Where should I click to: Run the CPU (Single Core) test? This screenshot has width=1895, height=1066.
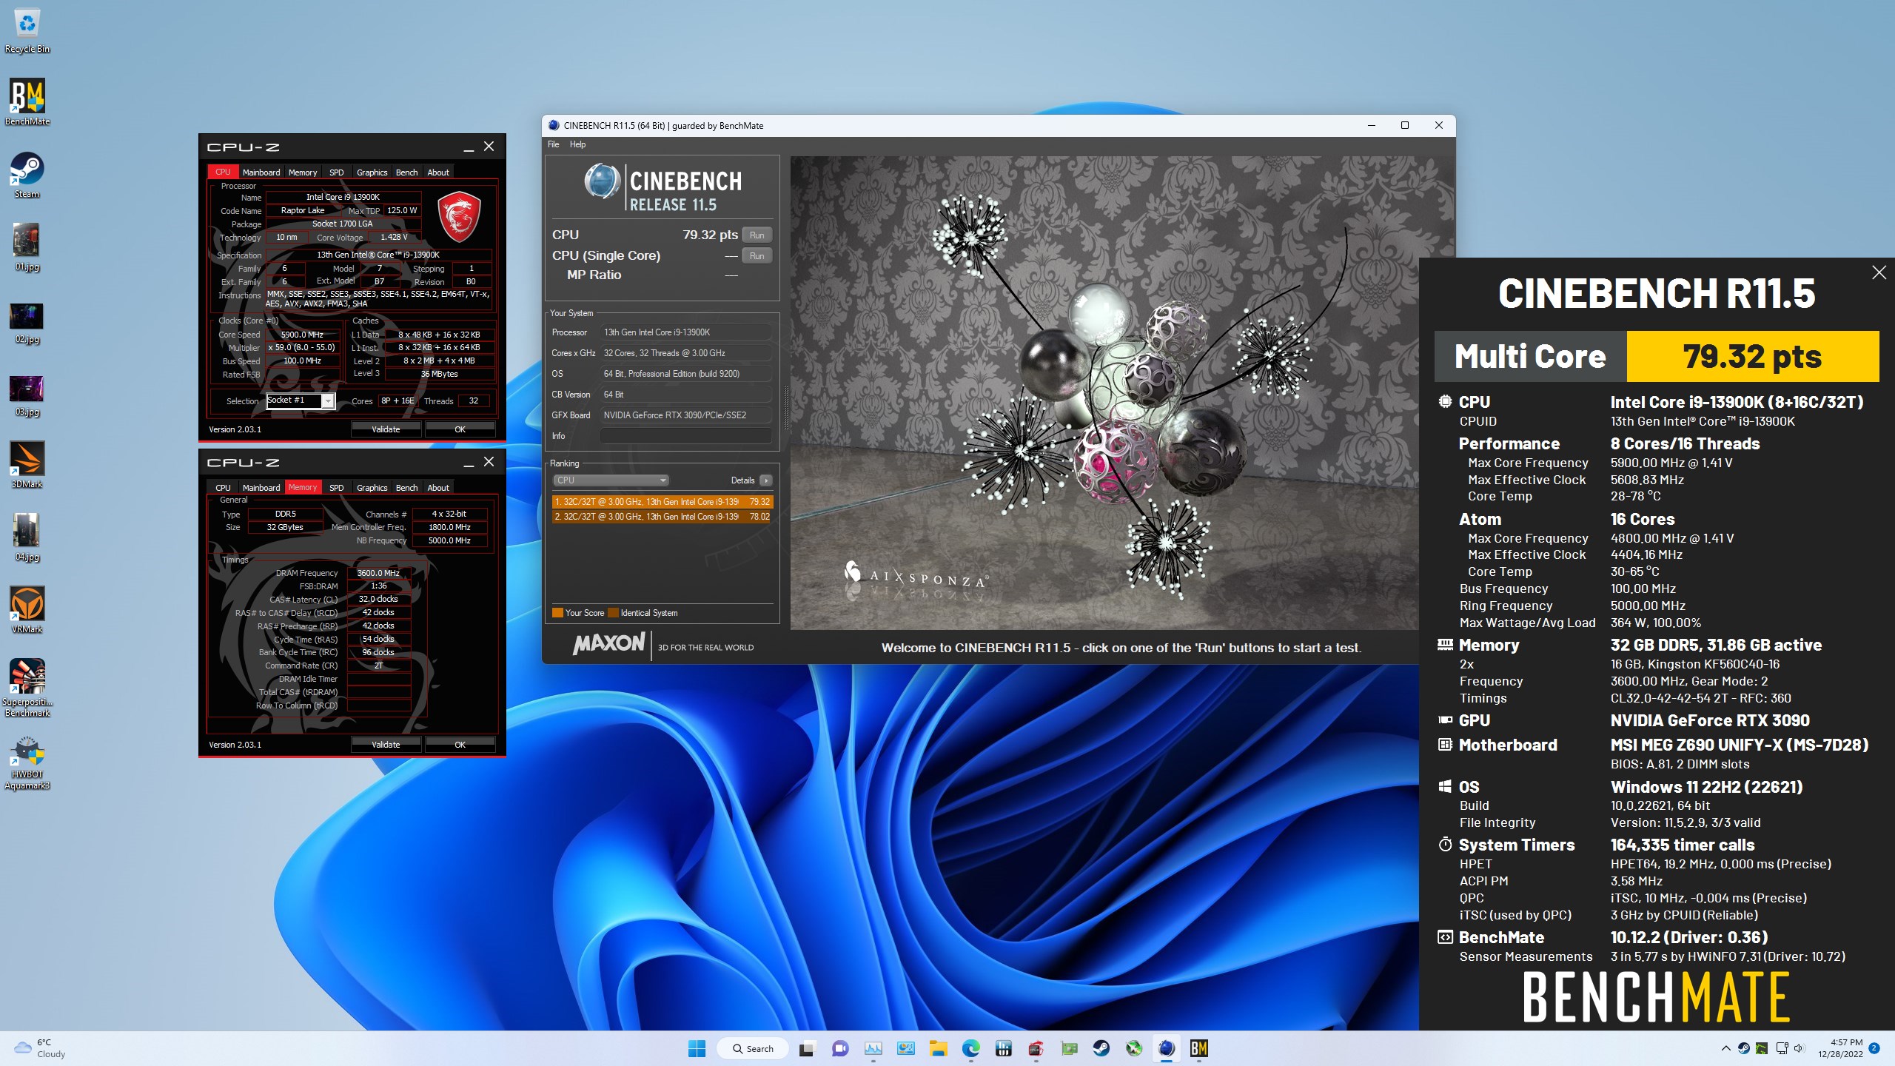(757, 256)
